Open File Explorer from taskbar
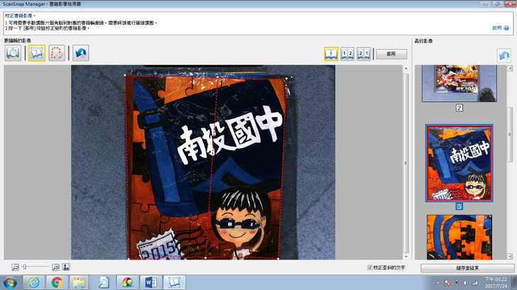This screenshot has width=517, height=290. 79,282
